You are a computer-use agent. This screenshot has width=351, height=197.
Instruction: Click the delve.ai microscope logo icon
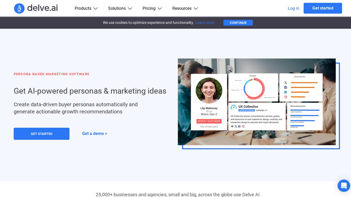click(x=19, y=8)
